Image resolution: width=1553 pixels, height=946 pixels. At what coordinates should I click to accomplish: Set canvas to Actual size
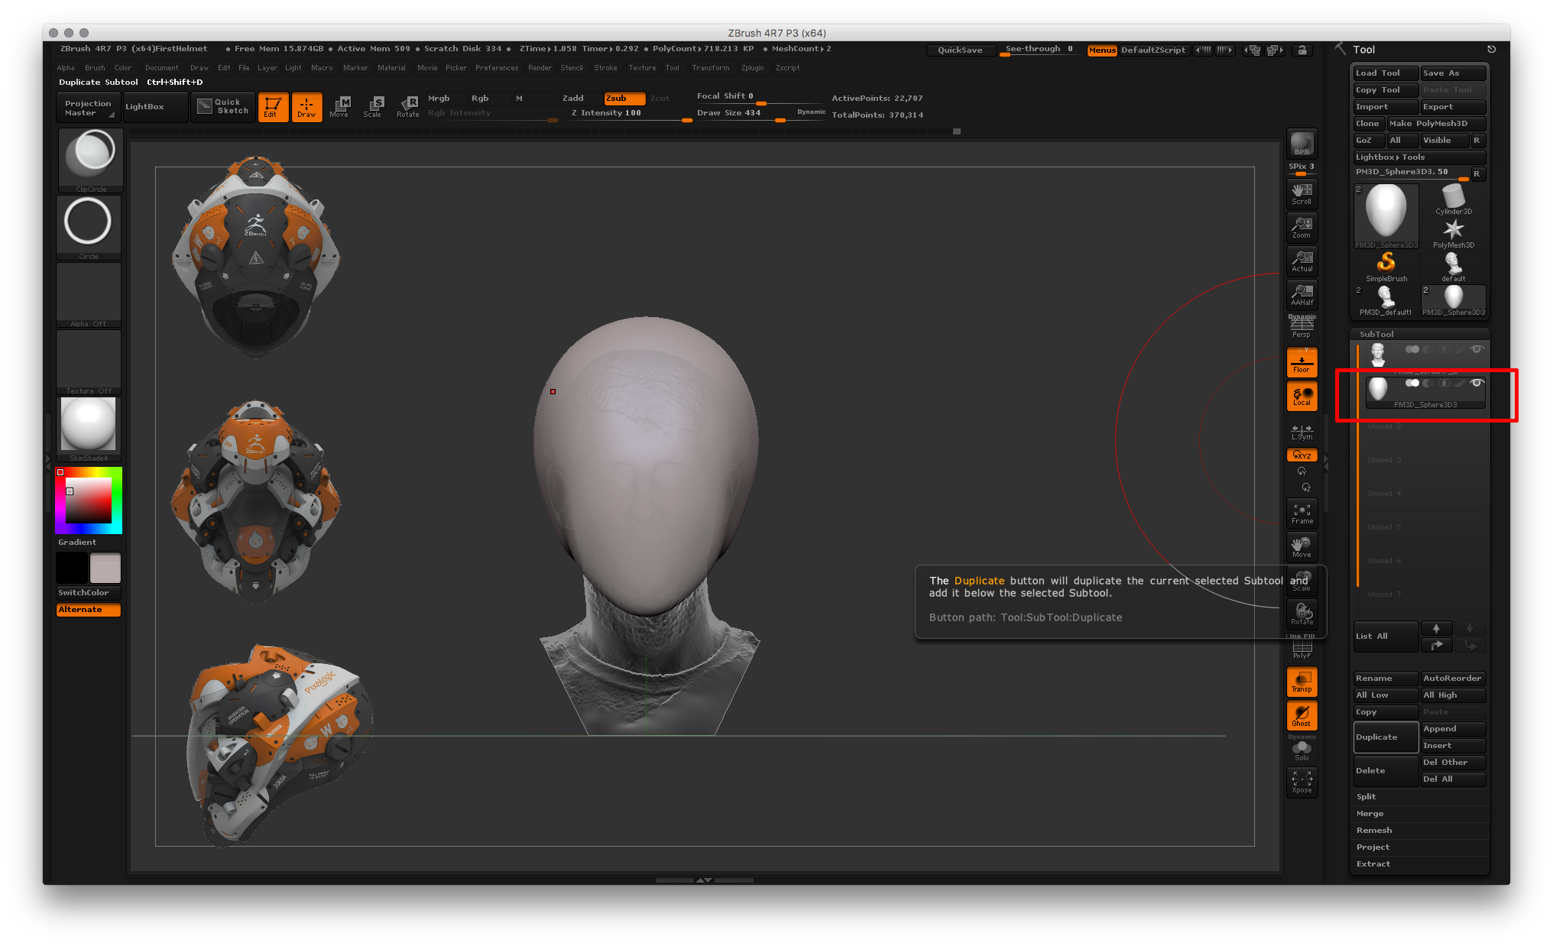point(1302,261)
